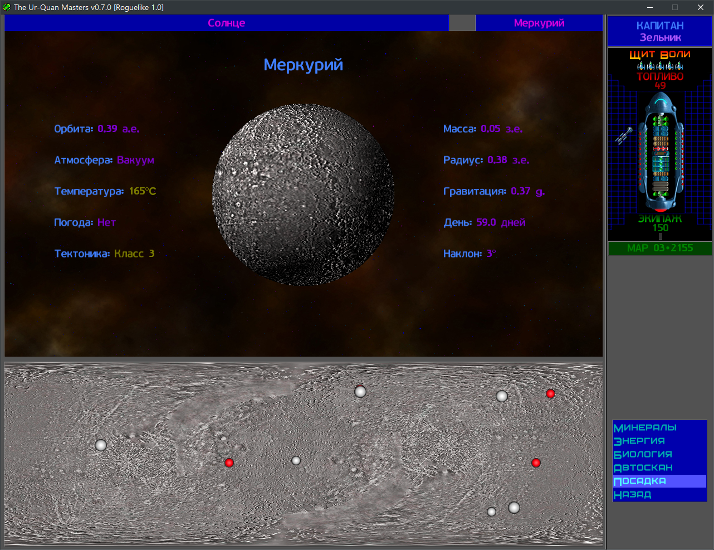
Task: Click the ЭКИПАЖ 150 crew readout
Action: [660, 223]
